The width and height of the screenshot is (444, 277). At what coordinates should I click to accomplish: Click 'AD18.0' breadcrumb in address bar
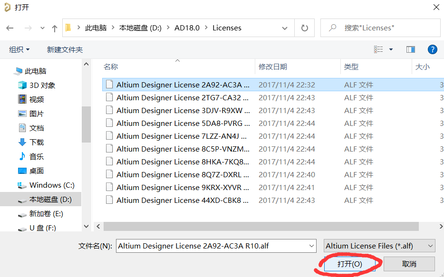[187, 28]
